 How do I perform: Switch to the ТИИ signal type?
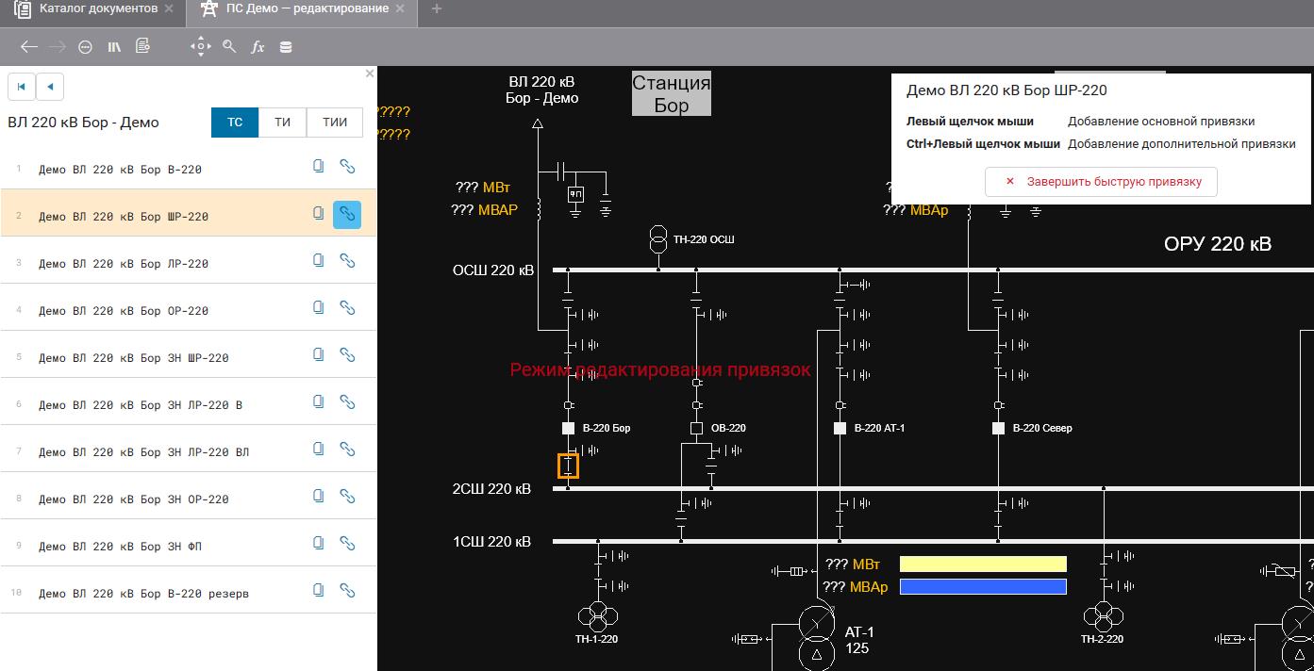point(334,123)
